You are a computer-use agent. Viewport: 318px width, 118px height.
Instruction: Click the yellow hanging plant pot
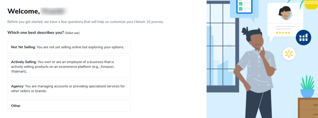tap(311, 4)
